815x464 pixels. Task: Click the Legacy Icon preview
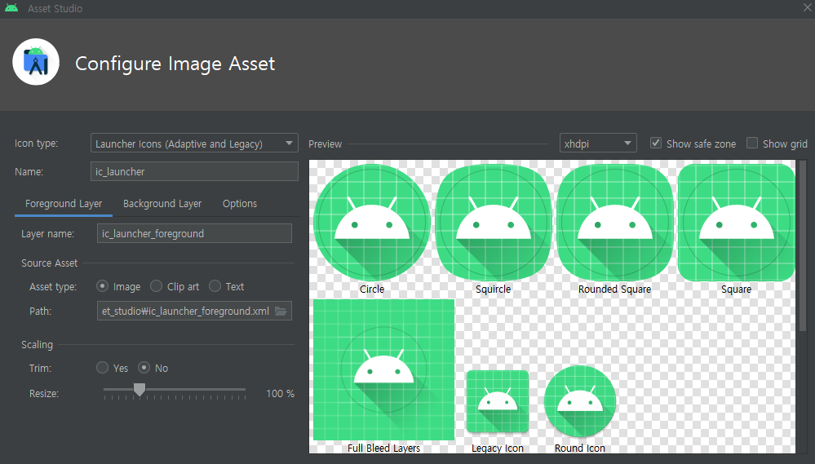(x=498, y=401)
